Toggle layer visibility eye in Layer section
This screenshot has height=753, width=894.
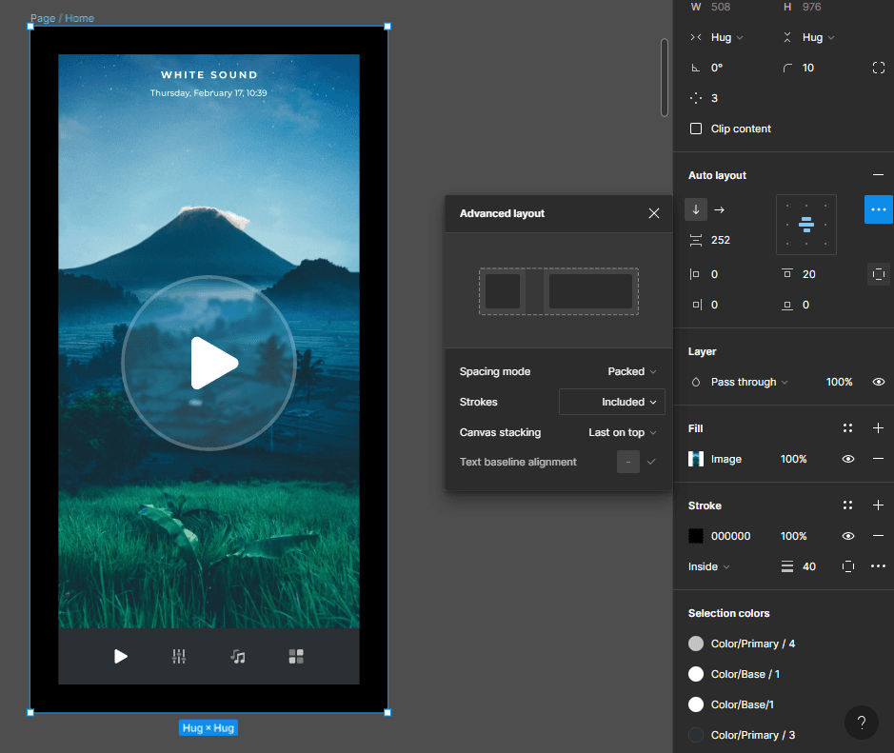(x=878, y=382)
